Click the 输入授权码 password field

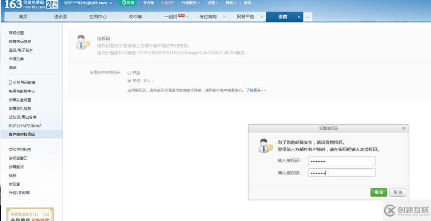click(342, 161)
